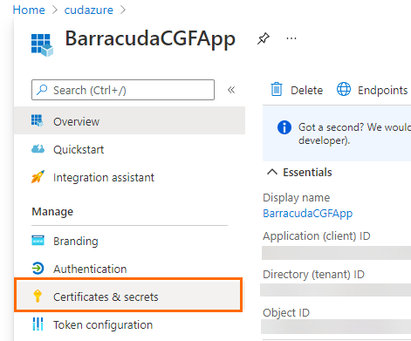Open the more options ellipsis menu
The width and height of the screenshot is (411, 341).
point(291,38)
